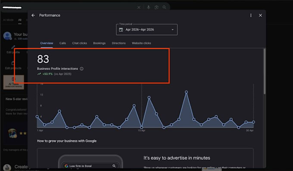This screenshot has width=293, height=171.
Task: Click the business profile avatar in background page
Action: click(7, 36)
